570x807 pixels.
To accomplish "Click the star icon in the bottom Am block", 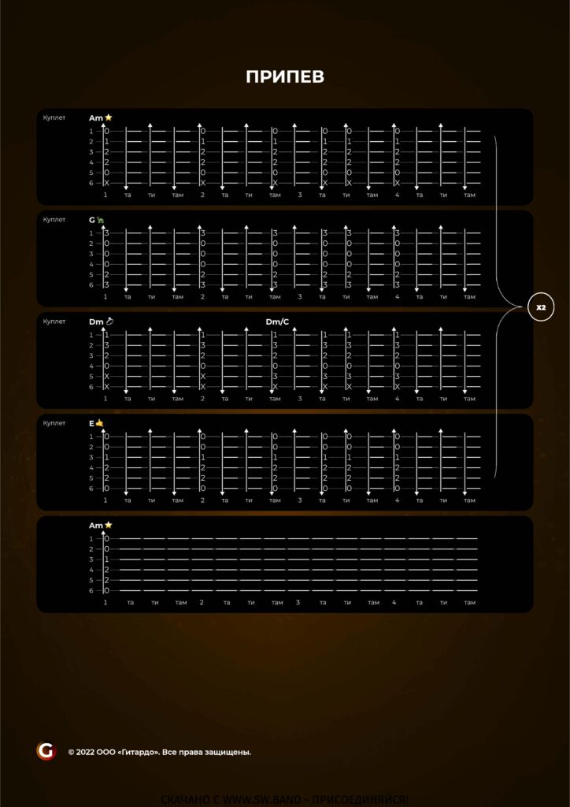I will pos(109,525).
